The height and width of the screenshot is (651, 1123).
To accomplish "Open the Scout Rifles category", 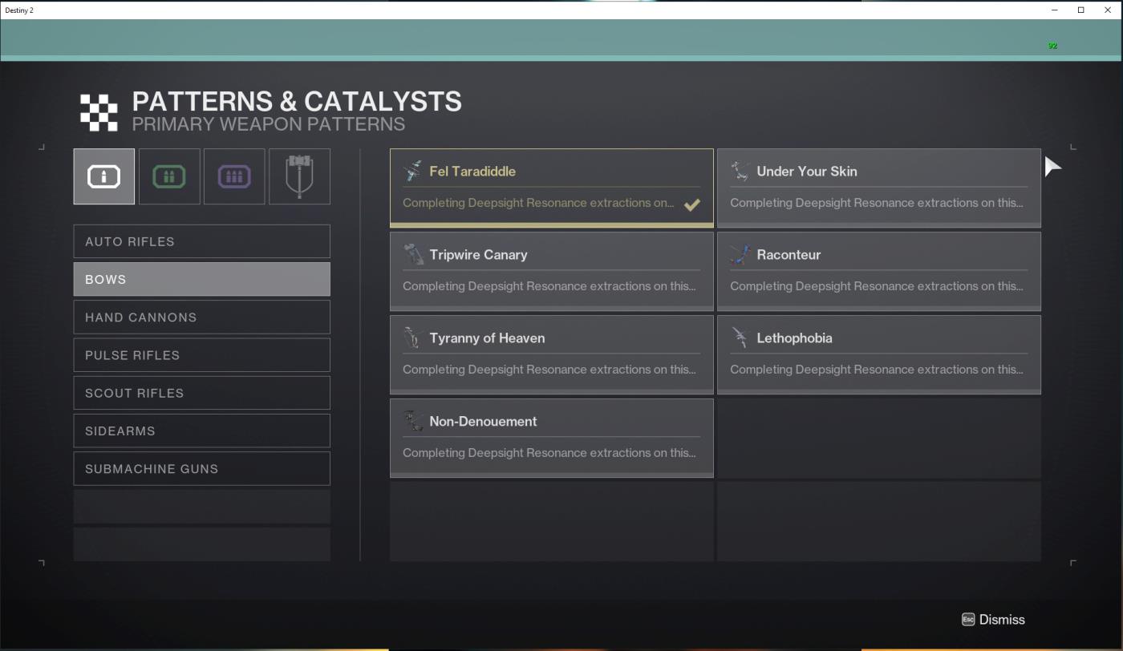I will tap(201, 393).
